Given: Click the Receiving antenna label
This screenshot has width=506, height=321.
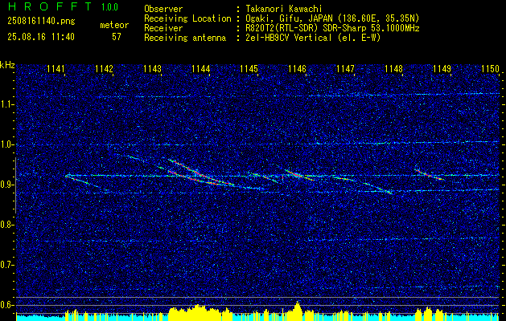Looking at the screenshot, I should (x=185, y=38).
